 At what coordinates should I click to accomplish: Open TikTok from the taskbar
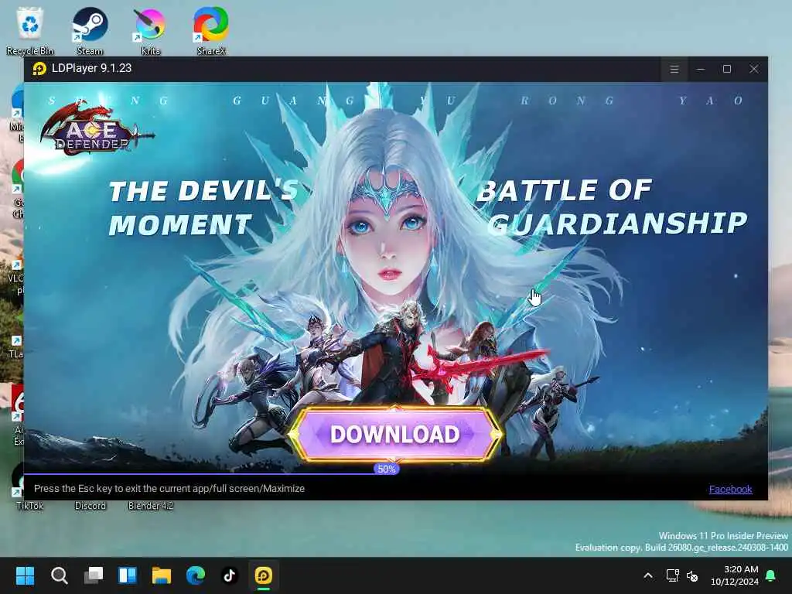coord(230,575)
